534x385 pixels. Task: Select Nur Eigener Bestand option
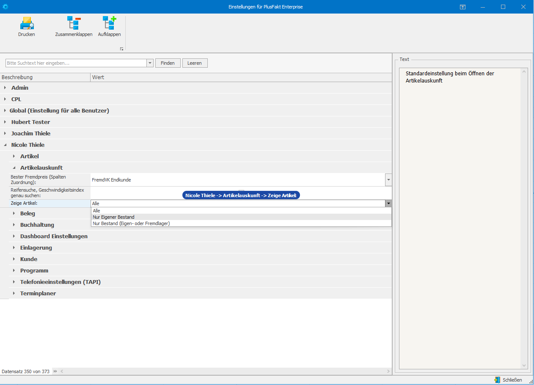click(241, 217)
